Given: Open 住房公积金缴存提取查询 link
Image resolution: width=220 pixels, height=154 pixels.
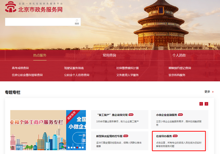Looking at the screenshot, I should click(x=27, y=75).
